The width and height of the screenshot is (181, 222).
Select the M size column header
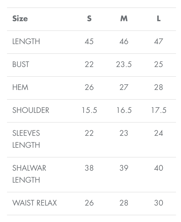[x=124, y=18]
